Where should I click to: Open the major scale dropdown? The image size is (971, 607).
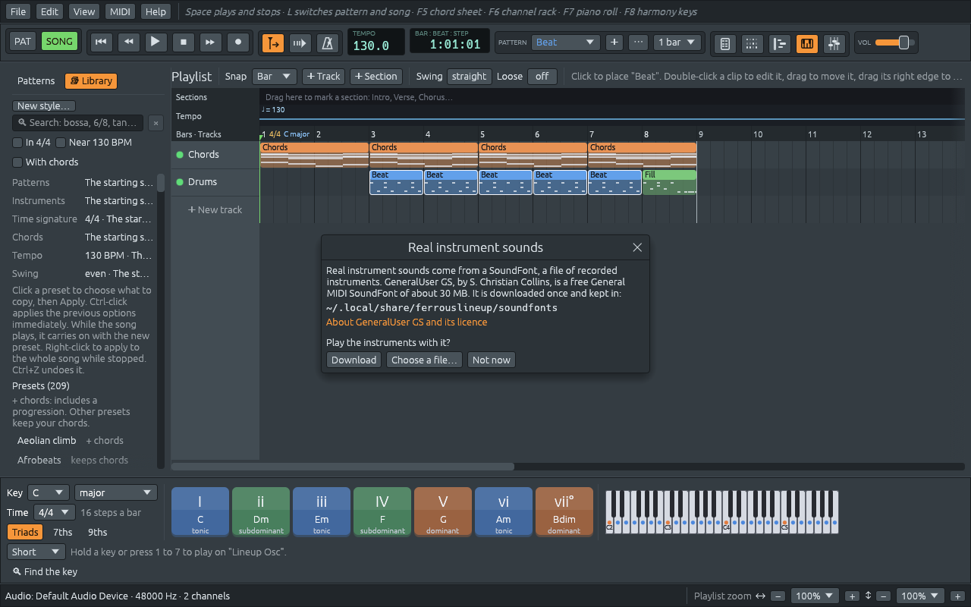pos(116,493)
